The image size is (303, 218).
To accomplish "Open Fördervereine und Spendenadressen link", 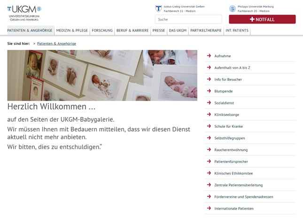I will pyautogui.click(x=244, y=197).
